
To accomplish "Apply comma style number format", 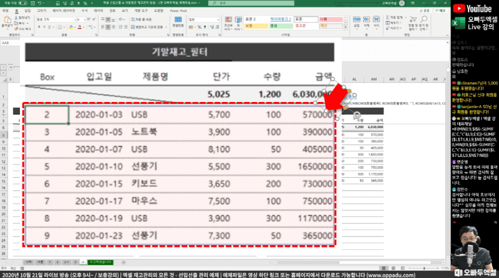I will pyautogui.click(x=205, y=27).
